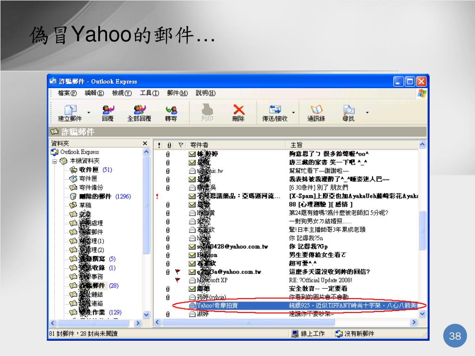The image size is (475, 356).
Task: Open the dropdown arrow next to 尋找
Action: point(367,112)
